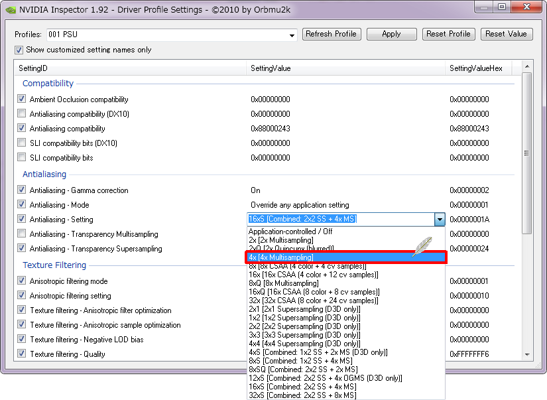Click the Compatibility group heading
This screenshot has height=400, width=547.
click(48, 84)
